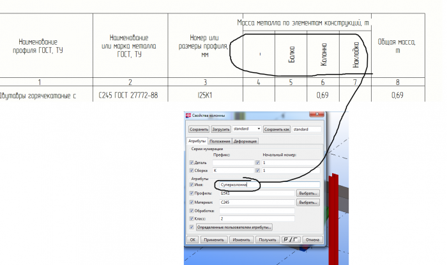This screenshot has height=265, width=447.
Task: Close the Свойства колонны dialog
Action: tap(317, 114)
